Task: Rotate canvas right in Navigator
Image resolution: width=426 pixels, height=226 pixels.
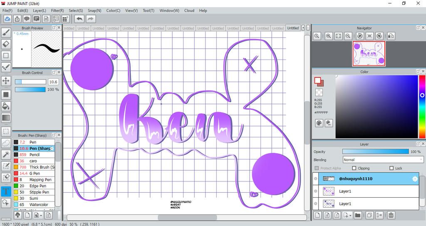Action: (x=379, y=36)
